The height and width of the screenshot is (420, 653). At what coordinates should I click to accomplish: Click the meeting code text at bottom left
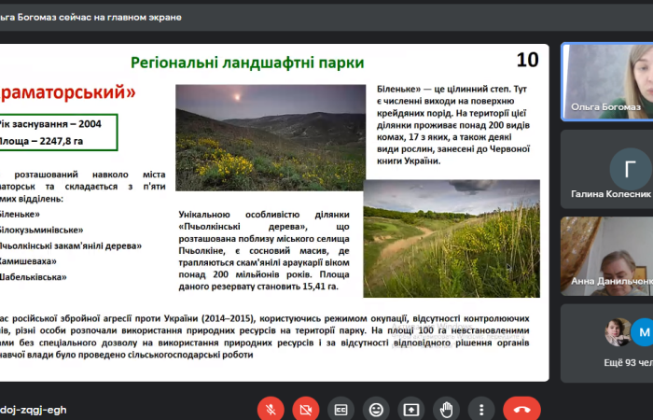click(x=34, y=410)
